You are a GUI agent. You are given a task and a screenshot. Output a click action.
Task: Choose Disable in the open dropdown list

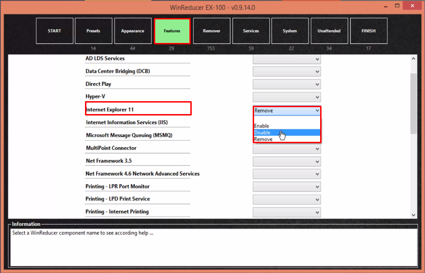(x=287, y=133)
